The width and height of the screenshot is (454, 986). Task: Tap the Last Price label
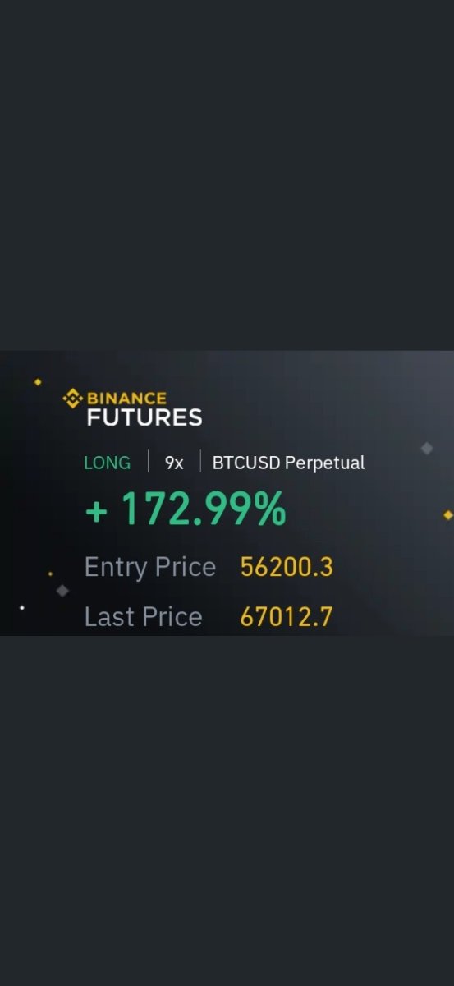click(x=143, y=617)
